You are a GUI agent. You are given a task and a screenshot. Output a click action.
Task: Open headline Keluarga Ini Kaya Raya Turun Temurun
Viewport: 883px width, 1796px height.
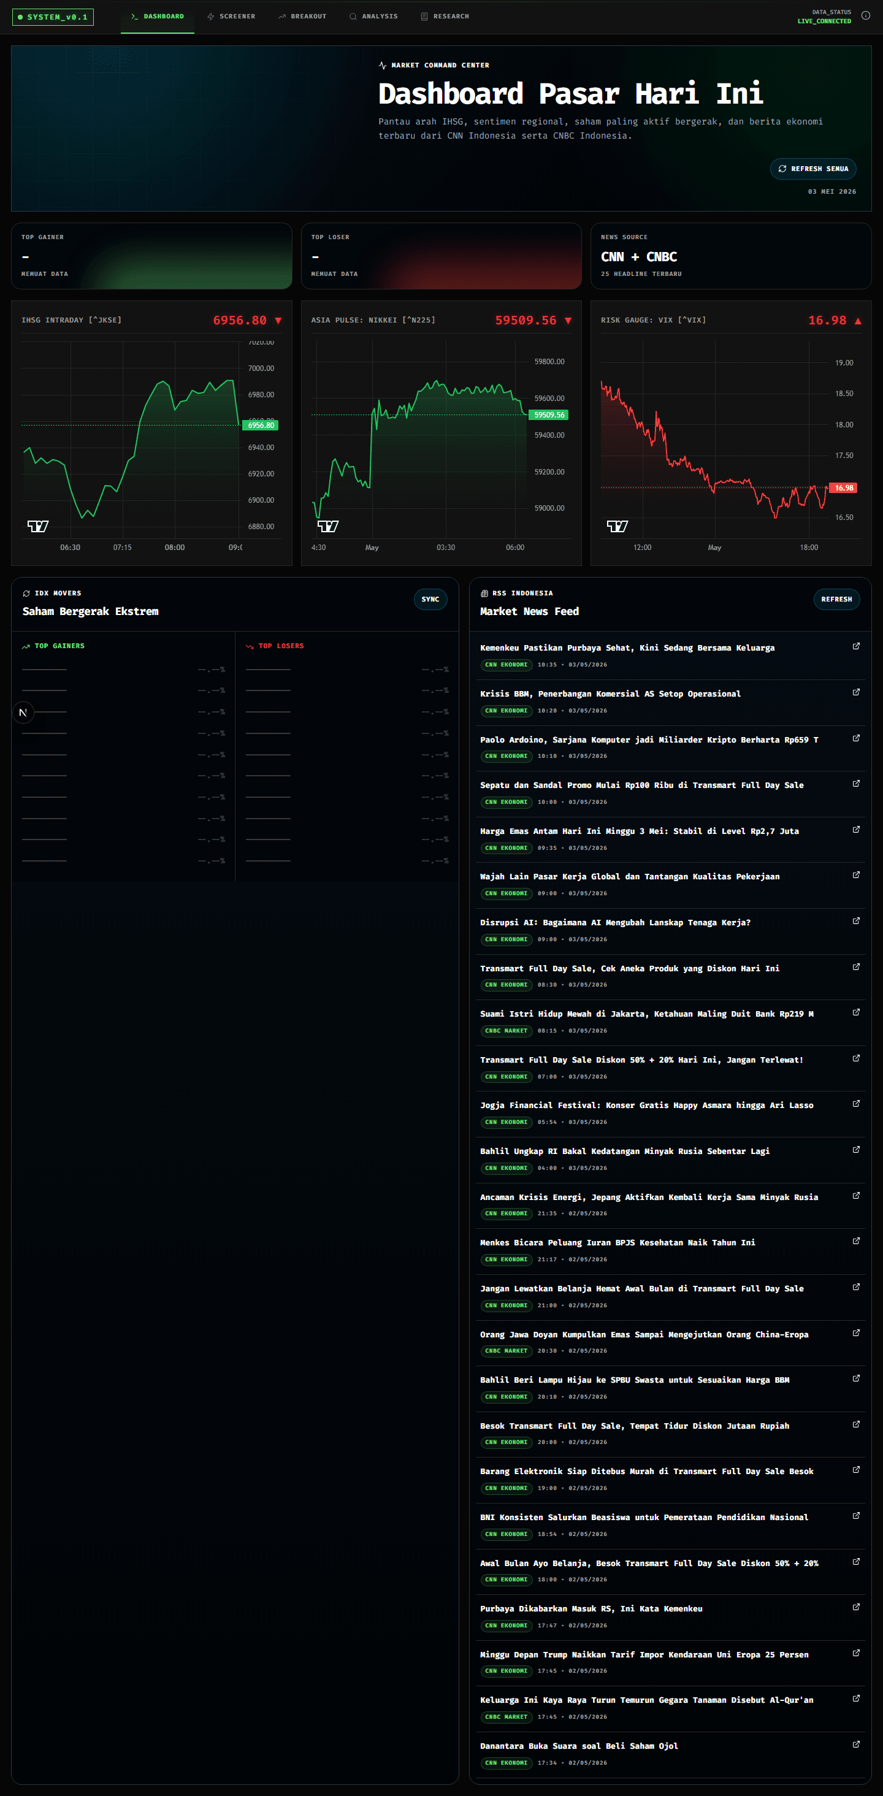tap(646, 1700)
